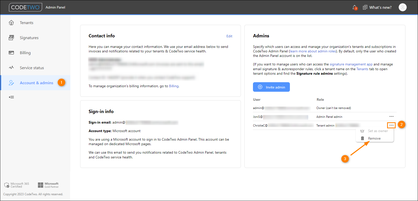Click Owner (can't be removed) role text
Viewport: 418px width, 201px height.
[x=334, y=108]
